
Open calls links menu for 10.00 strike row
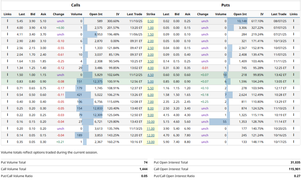click(8, 122)
